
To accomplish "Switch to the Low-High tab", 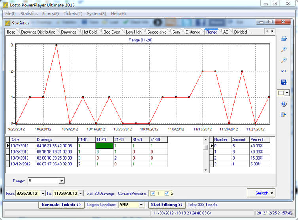I will click(x=134, y=32).
